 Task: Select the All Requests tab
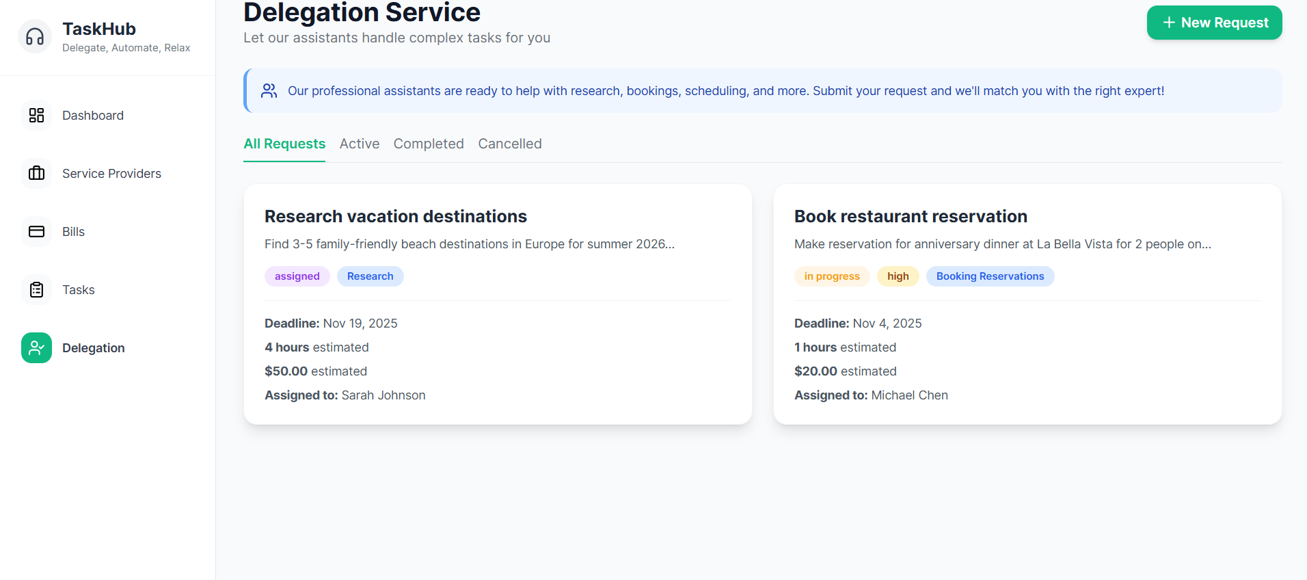[x=284, y=144]
